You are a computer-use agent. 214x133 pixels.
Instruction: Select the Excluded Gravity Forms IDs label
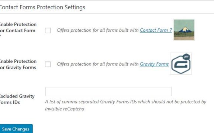coord(17,99)
